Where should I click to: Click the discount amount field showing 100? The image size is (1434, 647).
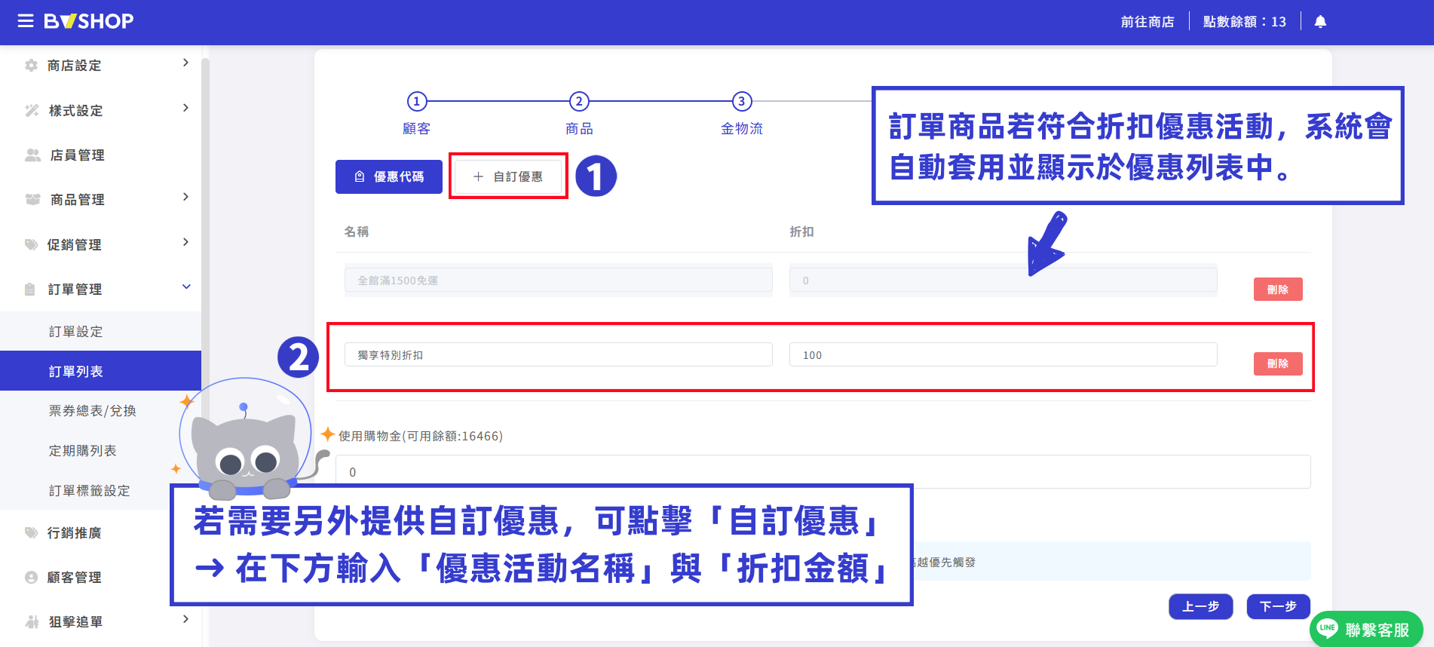click(1003, 354)
